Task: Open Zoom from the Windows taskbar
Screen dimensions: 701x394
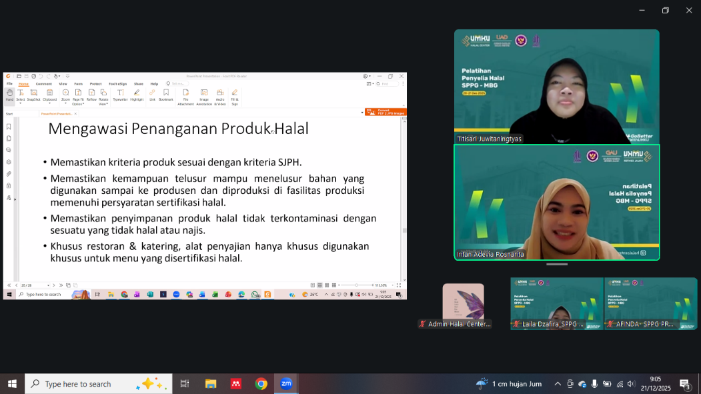Action: [x=286, y=383]
